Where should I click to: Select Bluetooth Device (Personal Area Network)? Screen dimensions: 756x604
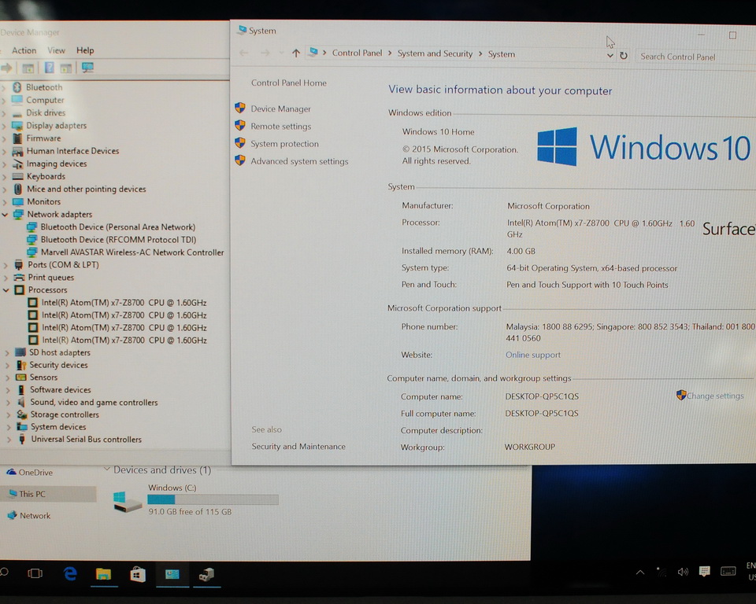pos(118,226)
